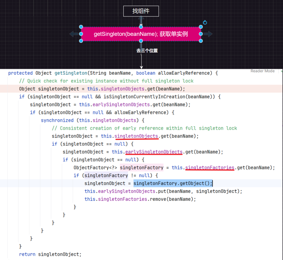Click the return singletonObject statement
Image resolution: width=283 pixels, height=260 pixels.
(x=50, y=254)
